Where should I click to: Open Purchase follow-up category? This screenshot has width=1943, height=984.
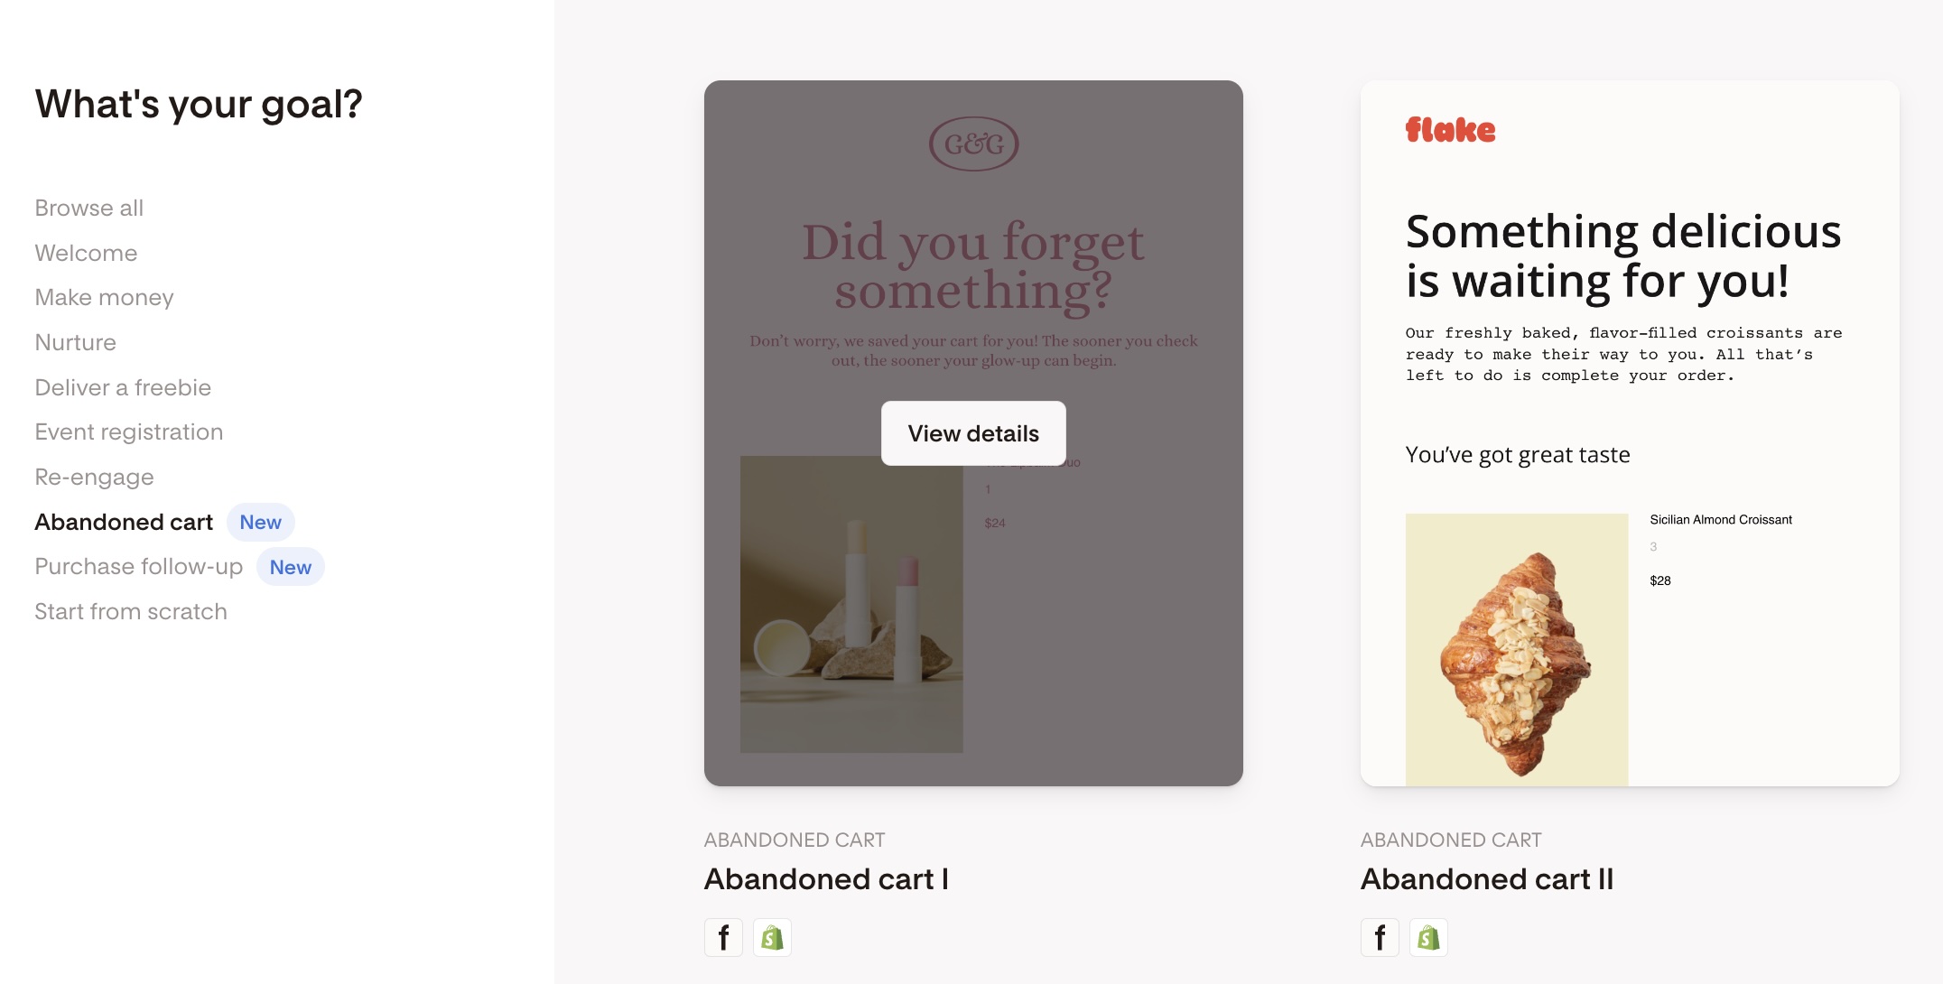tap(139, 566)
